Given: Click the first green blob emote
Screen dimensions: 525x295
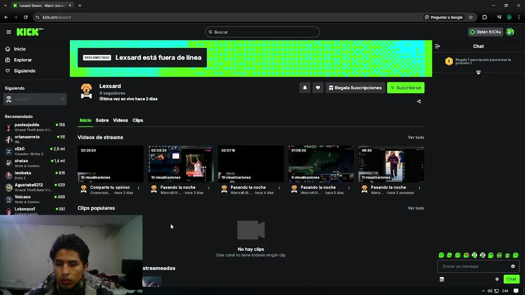Looking at the screenshot, I should [441, 255].
